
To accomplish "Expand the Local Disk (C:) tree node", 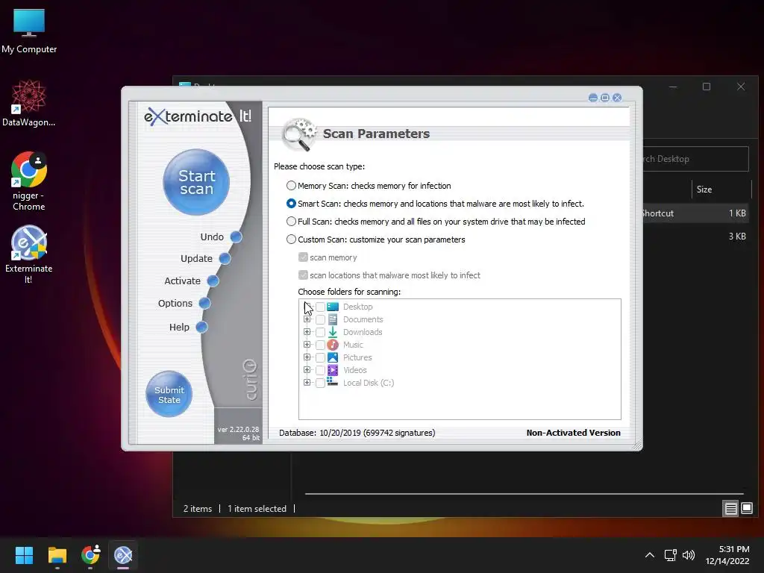I will [x=307, y=383].
